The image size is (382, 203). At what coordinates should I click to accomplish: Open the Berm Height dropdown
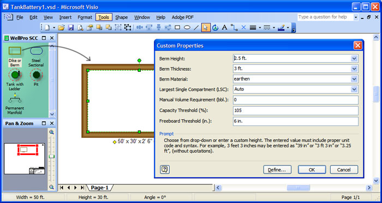pyautogui.click(x=354, y=59)
